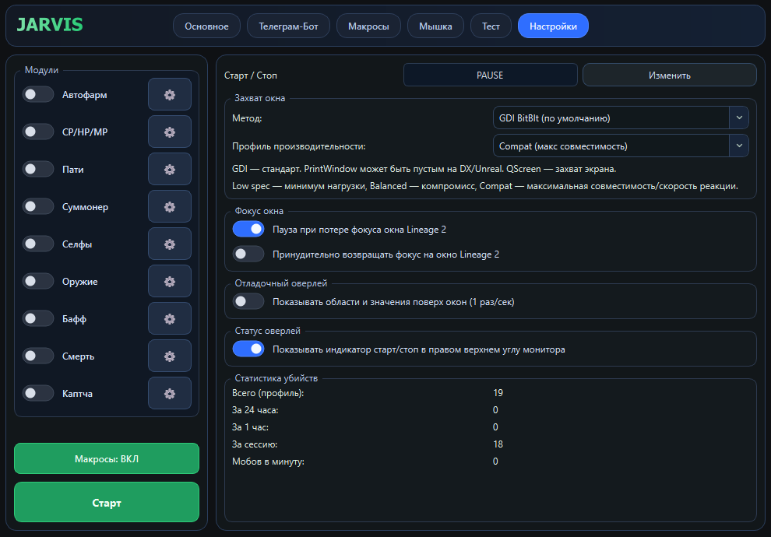This screenshot has height=537, width=771.
Task: Open Капча module gear settings
Action: pos(169,394)
